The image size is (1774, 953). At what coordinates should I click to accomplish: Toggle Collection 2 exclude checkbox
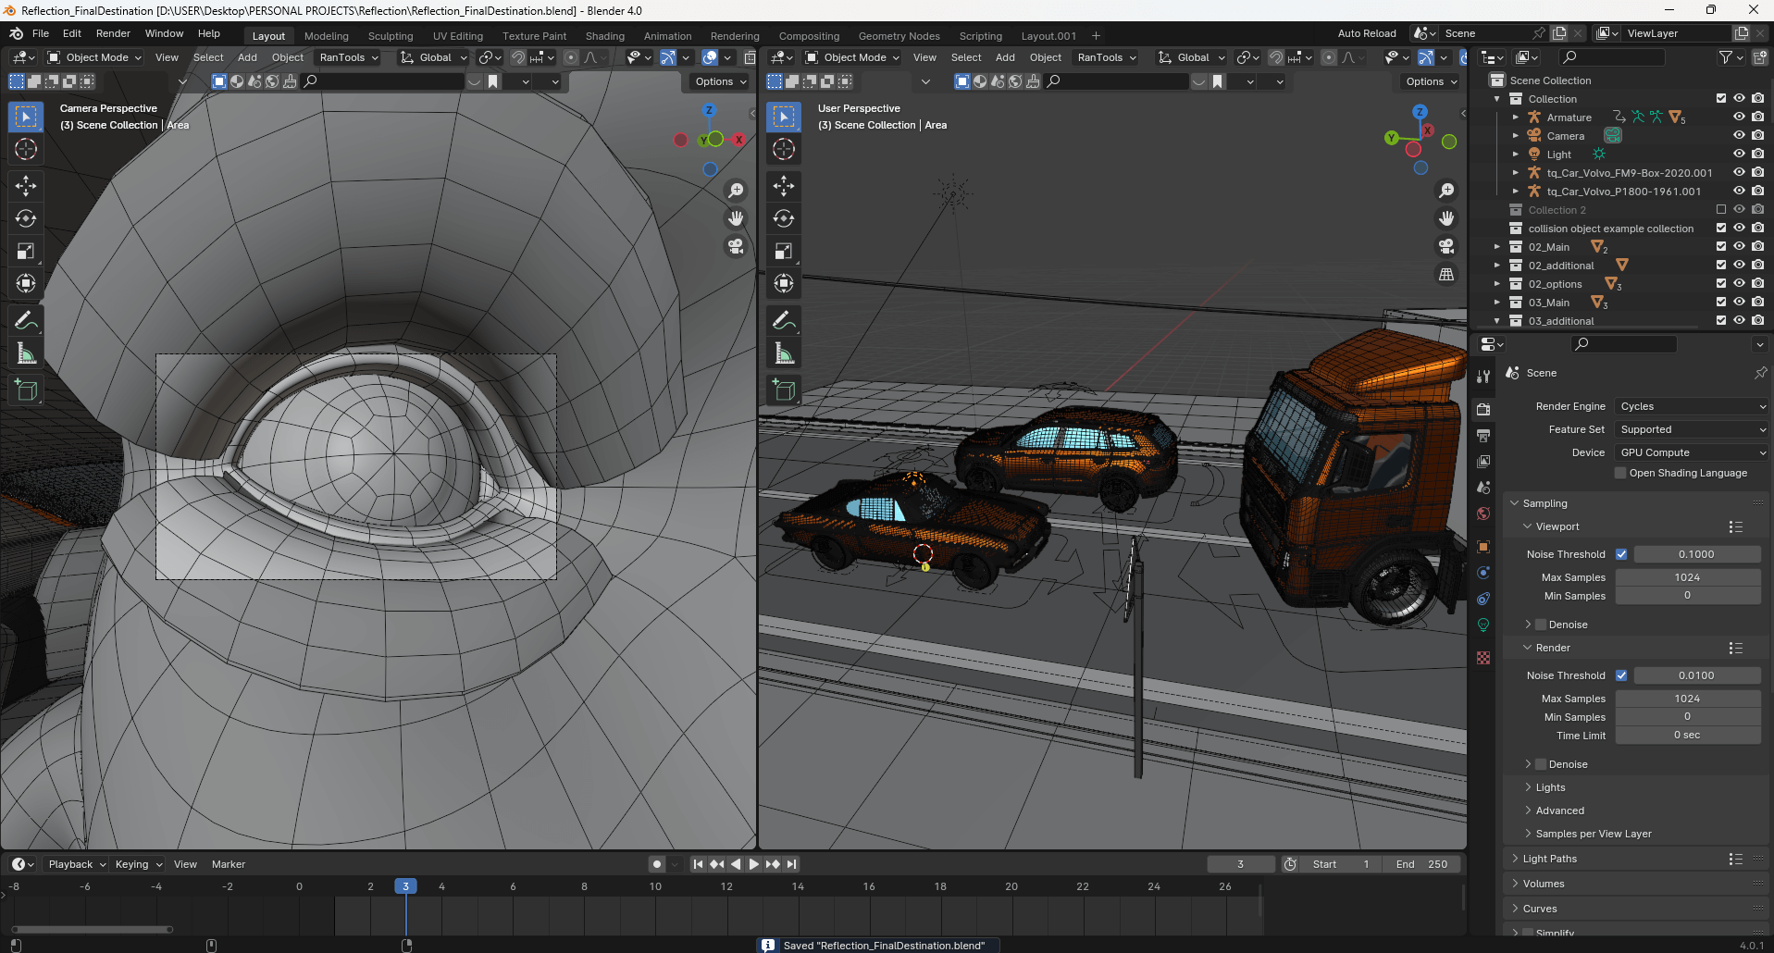pos(1721,209)
